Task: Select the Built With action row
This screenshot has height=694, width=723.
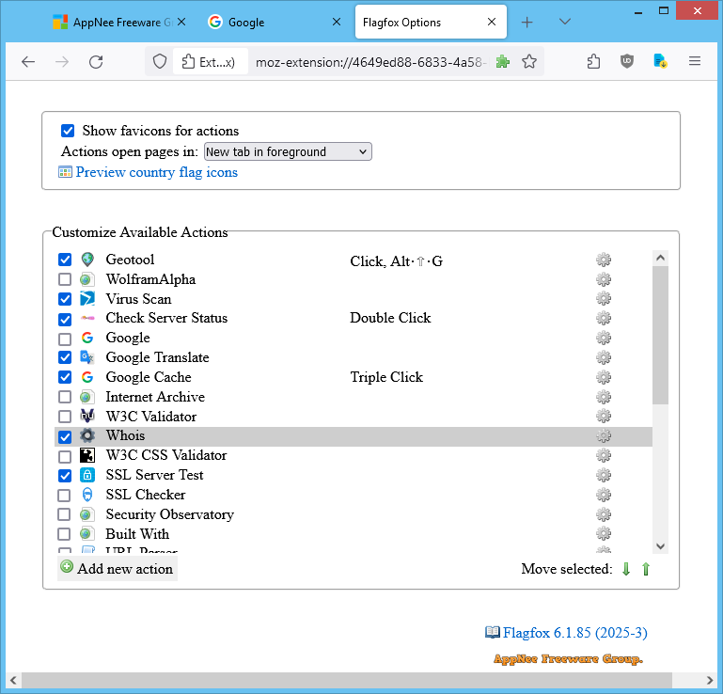Action: [x=354, y=534]
